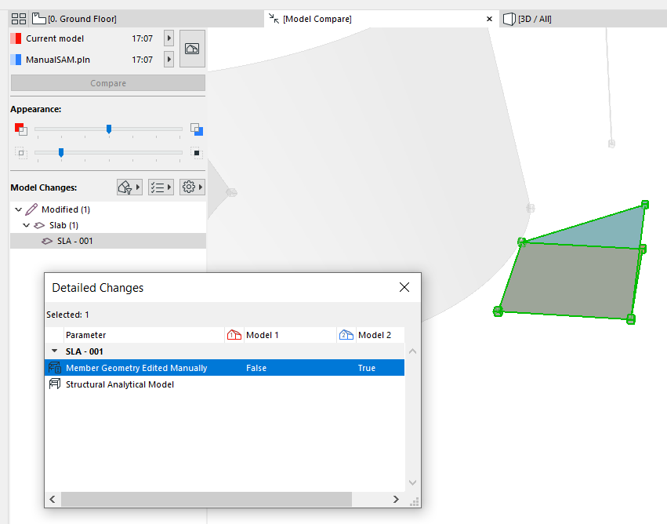
Task: Click the unchanged elements opacity slider handle
Action: (x=61, y=152)
